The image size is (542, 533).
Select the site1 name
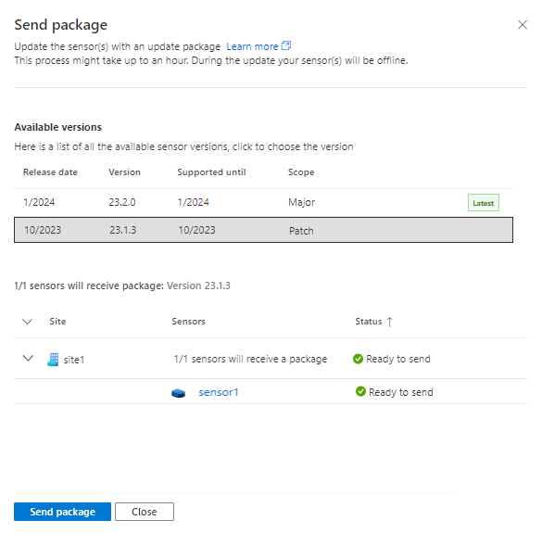click(x=74, y=360)
